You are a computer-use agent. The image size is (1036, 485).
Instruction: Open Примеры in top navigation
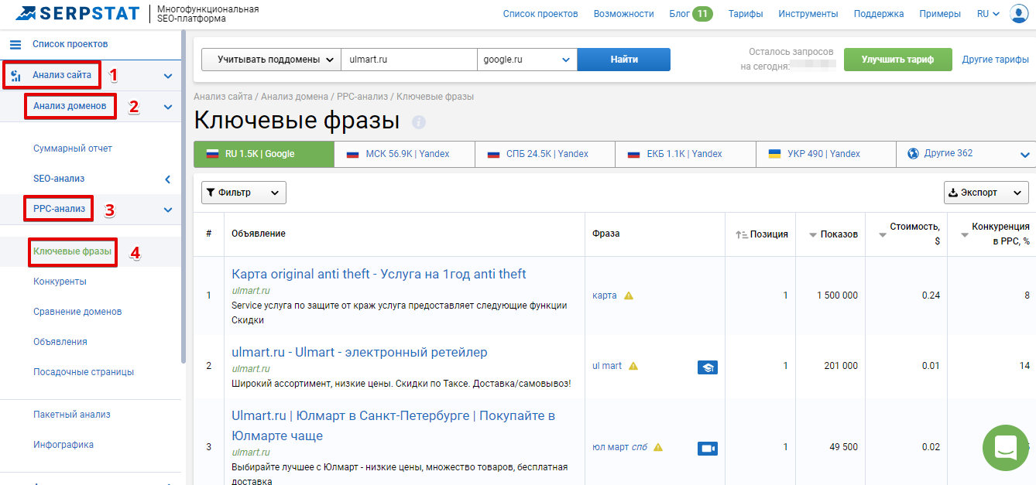(940, 14)
